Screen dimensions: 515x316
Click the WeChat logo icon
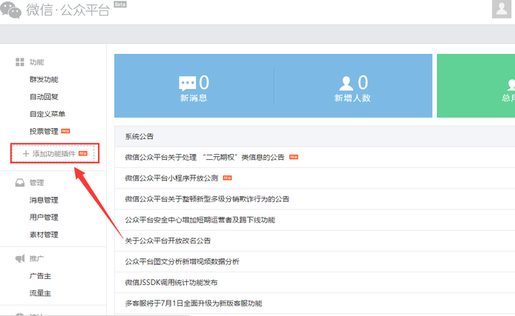pyautogui.click(x=11, y=10)
